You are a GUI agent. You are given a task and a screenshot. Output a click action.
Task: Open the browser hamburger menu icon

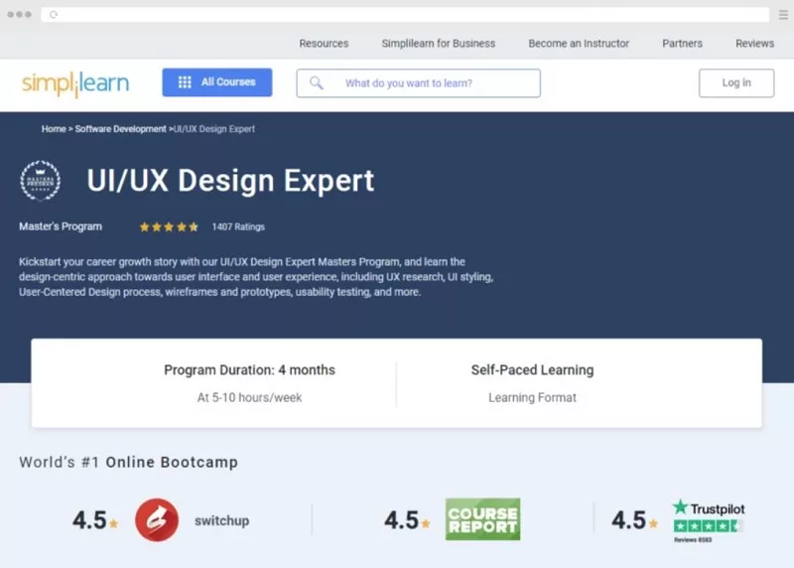tap(783, 15)
